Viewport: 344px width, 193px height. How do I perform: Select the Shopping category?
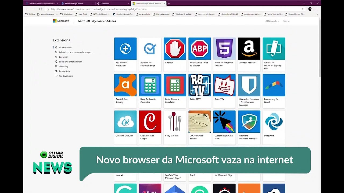pyautogui.click(x=61, y=66)
